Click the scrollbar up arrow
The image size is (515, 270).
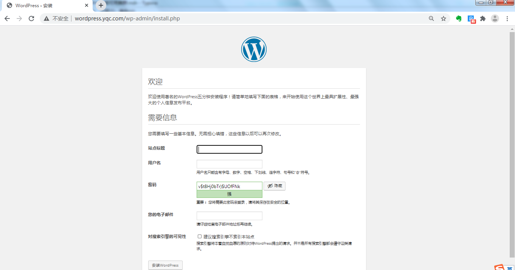pyautogui.click(x=512, y=29)
